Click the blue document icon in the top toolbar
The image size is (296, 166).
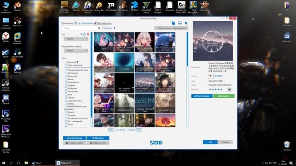pos(173,23)
